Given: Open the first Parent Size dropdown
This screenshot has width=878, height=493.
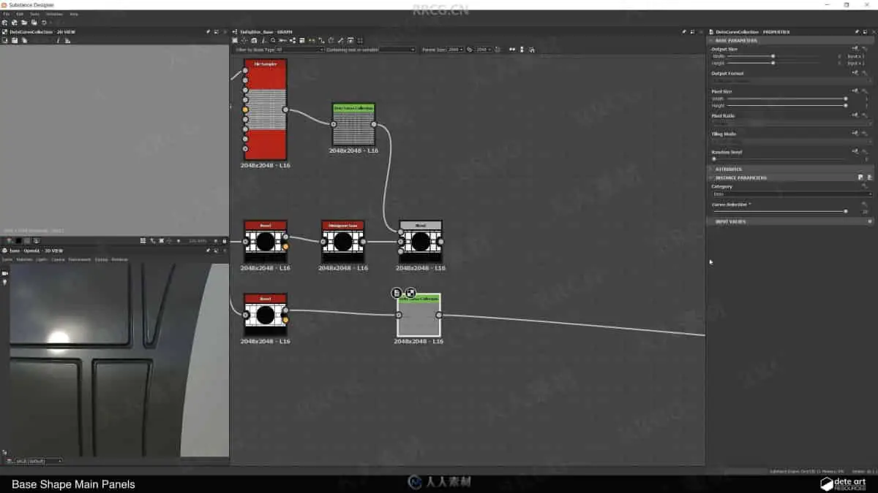Looking at the screenshot, I should coord(456,50).
